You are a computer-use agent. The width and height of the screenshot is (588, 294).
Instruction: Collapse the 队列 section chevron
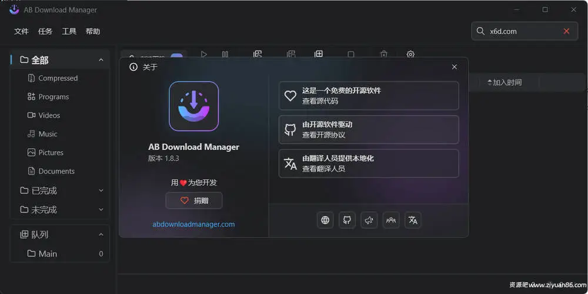click(x=101, y=235)
